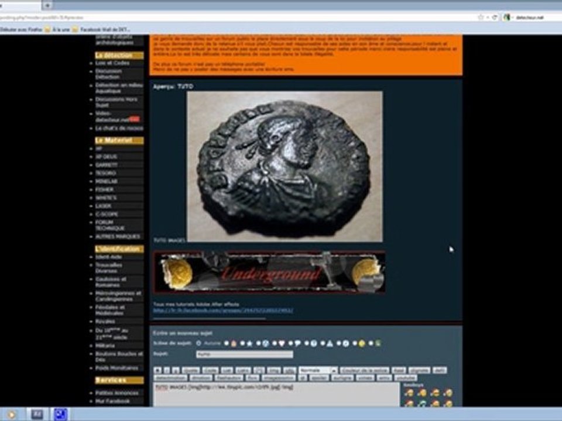This screenshot has width=562, height=421.
Task: Open the 'C-SCOPE' forum link
Action: [107, 215]
